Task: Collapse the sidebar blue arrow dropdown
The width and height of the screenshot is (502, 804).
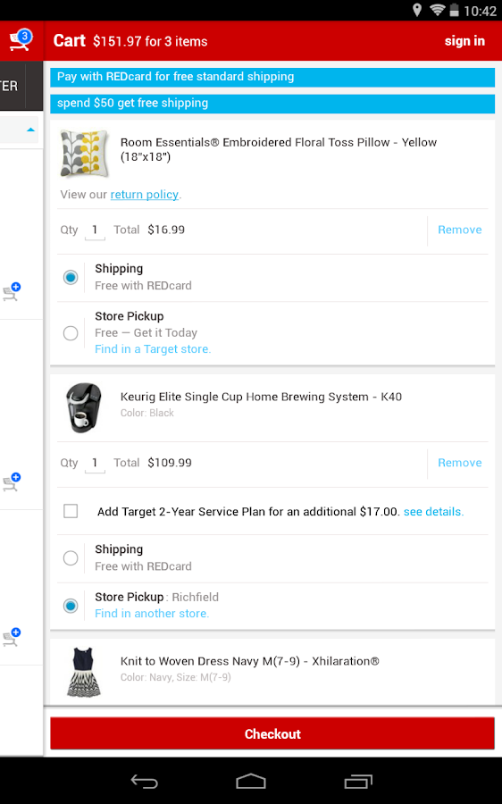Action: 30,130
